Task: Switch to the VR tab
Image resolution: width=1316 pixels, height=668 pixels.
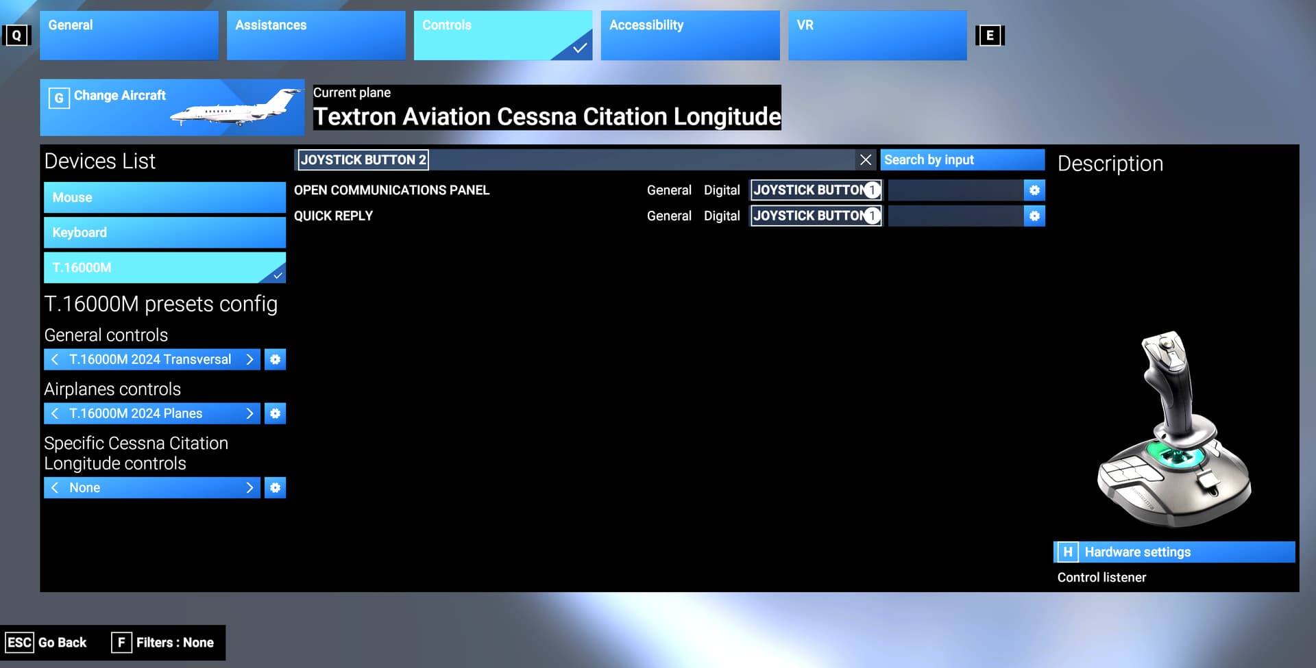Action: 877,35
